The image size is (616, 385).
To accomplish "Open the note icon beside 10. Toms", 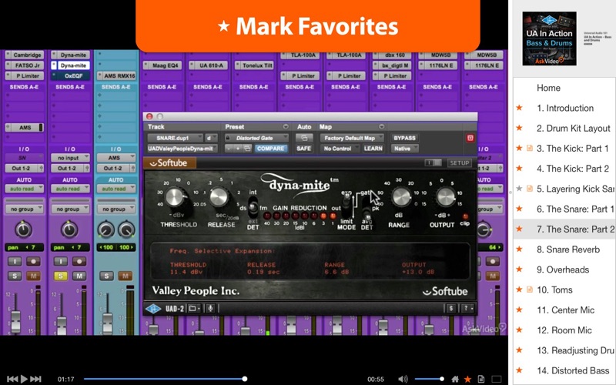I will tap(530, 290).
